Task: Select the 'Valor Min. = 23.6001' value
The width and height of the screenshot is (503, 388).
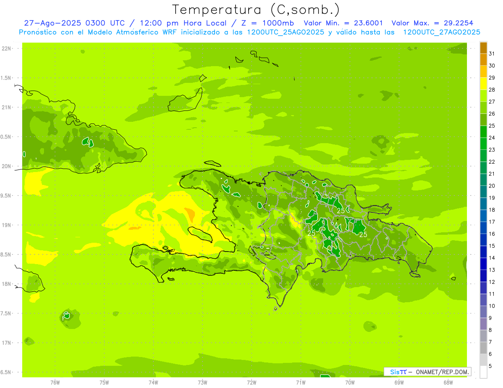Action: 343,23
